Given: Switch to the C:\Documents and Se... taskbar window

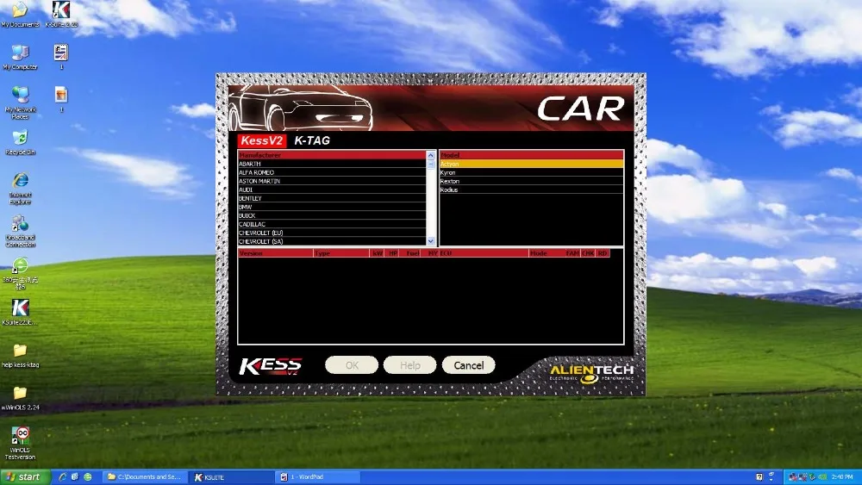Looking at the screenshot, I should coord(145,476).
